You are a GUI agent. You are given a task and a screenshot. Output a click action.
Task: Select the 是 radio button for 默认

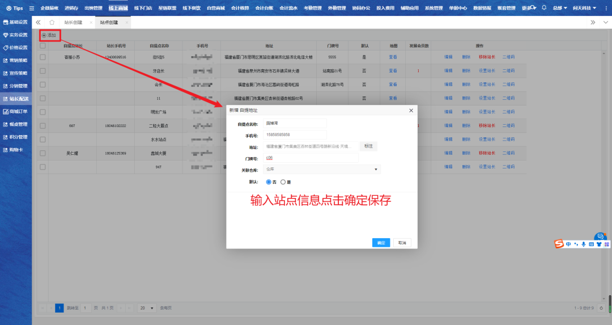click(x=283, y=182)
